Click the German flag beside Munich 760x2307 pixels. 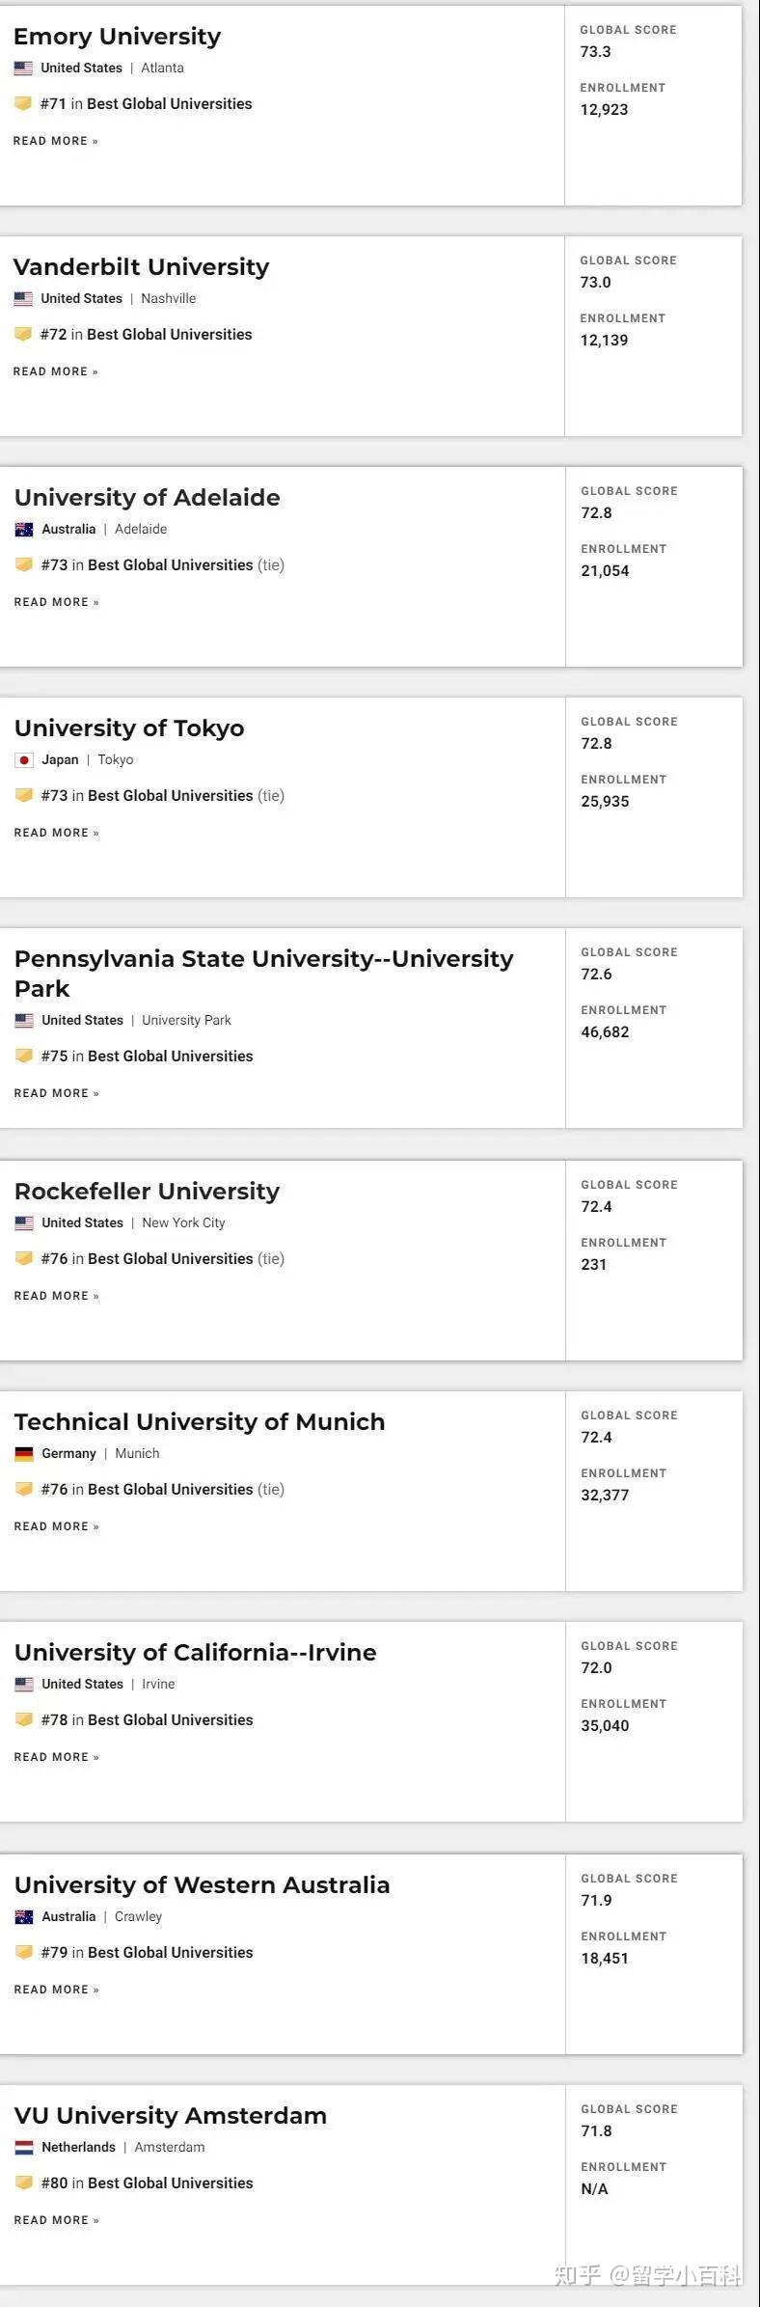tap(24, 1454)
